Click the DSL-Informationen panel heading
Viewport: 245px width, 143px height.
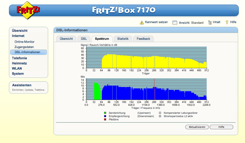(72, 30)
